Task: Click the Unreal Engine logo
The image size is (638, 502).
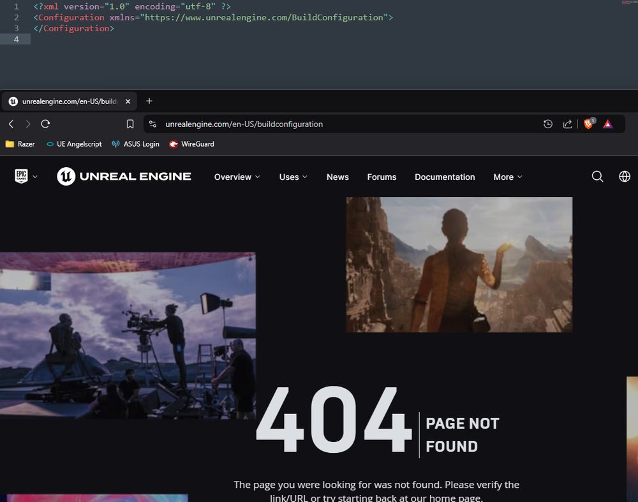Action: 124,177
